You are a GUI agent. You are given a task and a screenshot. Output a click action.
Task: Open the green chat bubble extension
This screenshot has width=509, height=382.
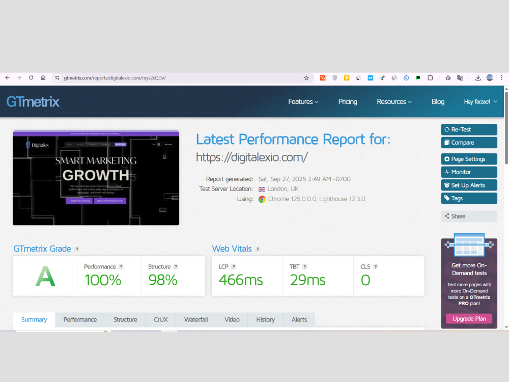[418, 78]
